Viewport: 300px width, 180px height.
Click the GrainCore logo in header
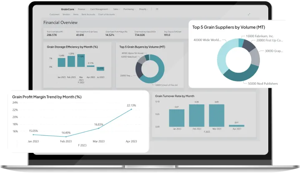[67, 9]
